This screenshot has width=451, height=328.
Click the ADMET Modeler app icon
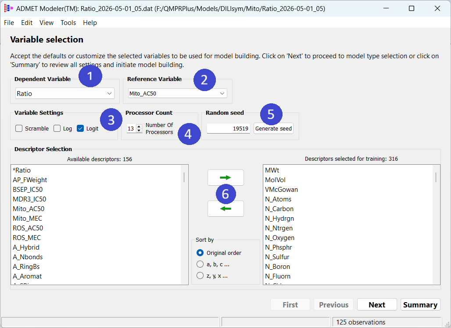click(x=8, y=8)
